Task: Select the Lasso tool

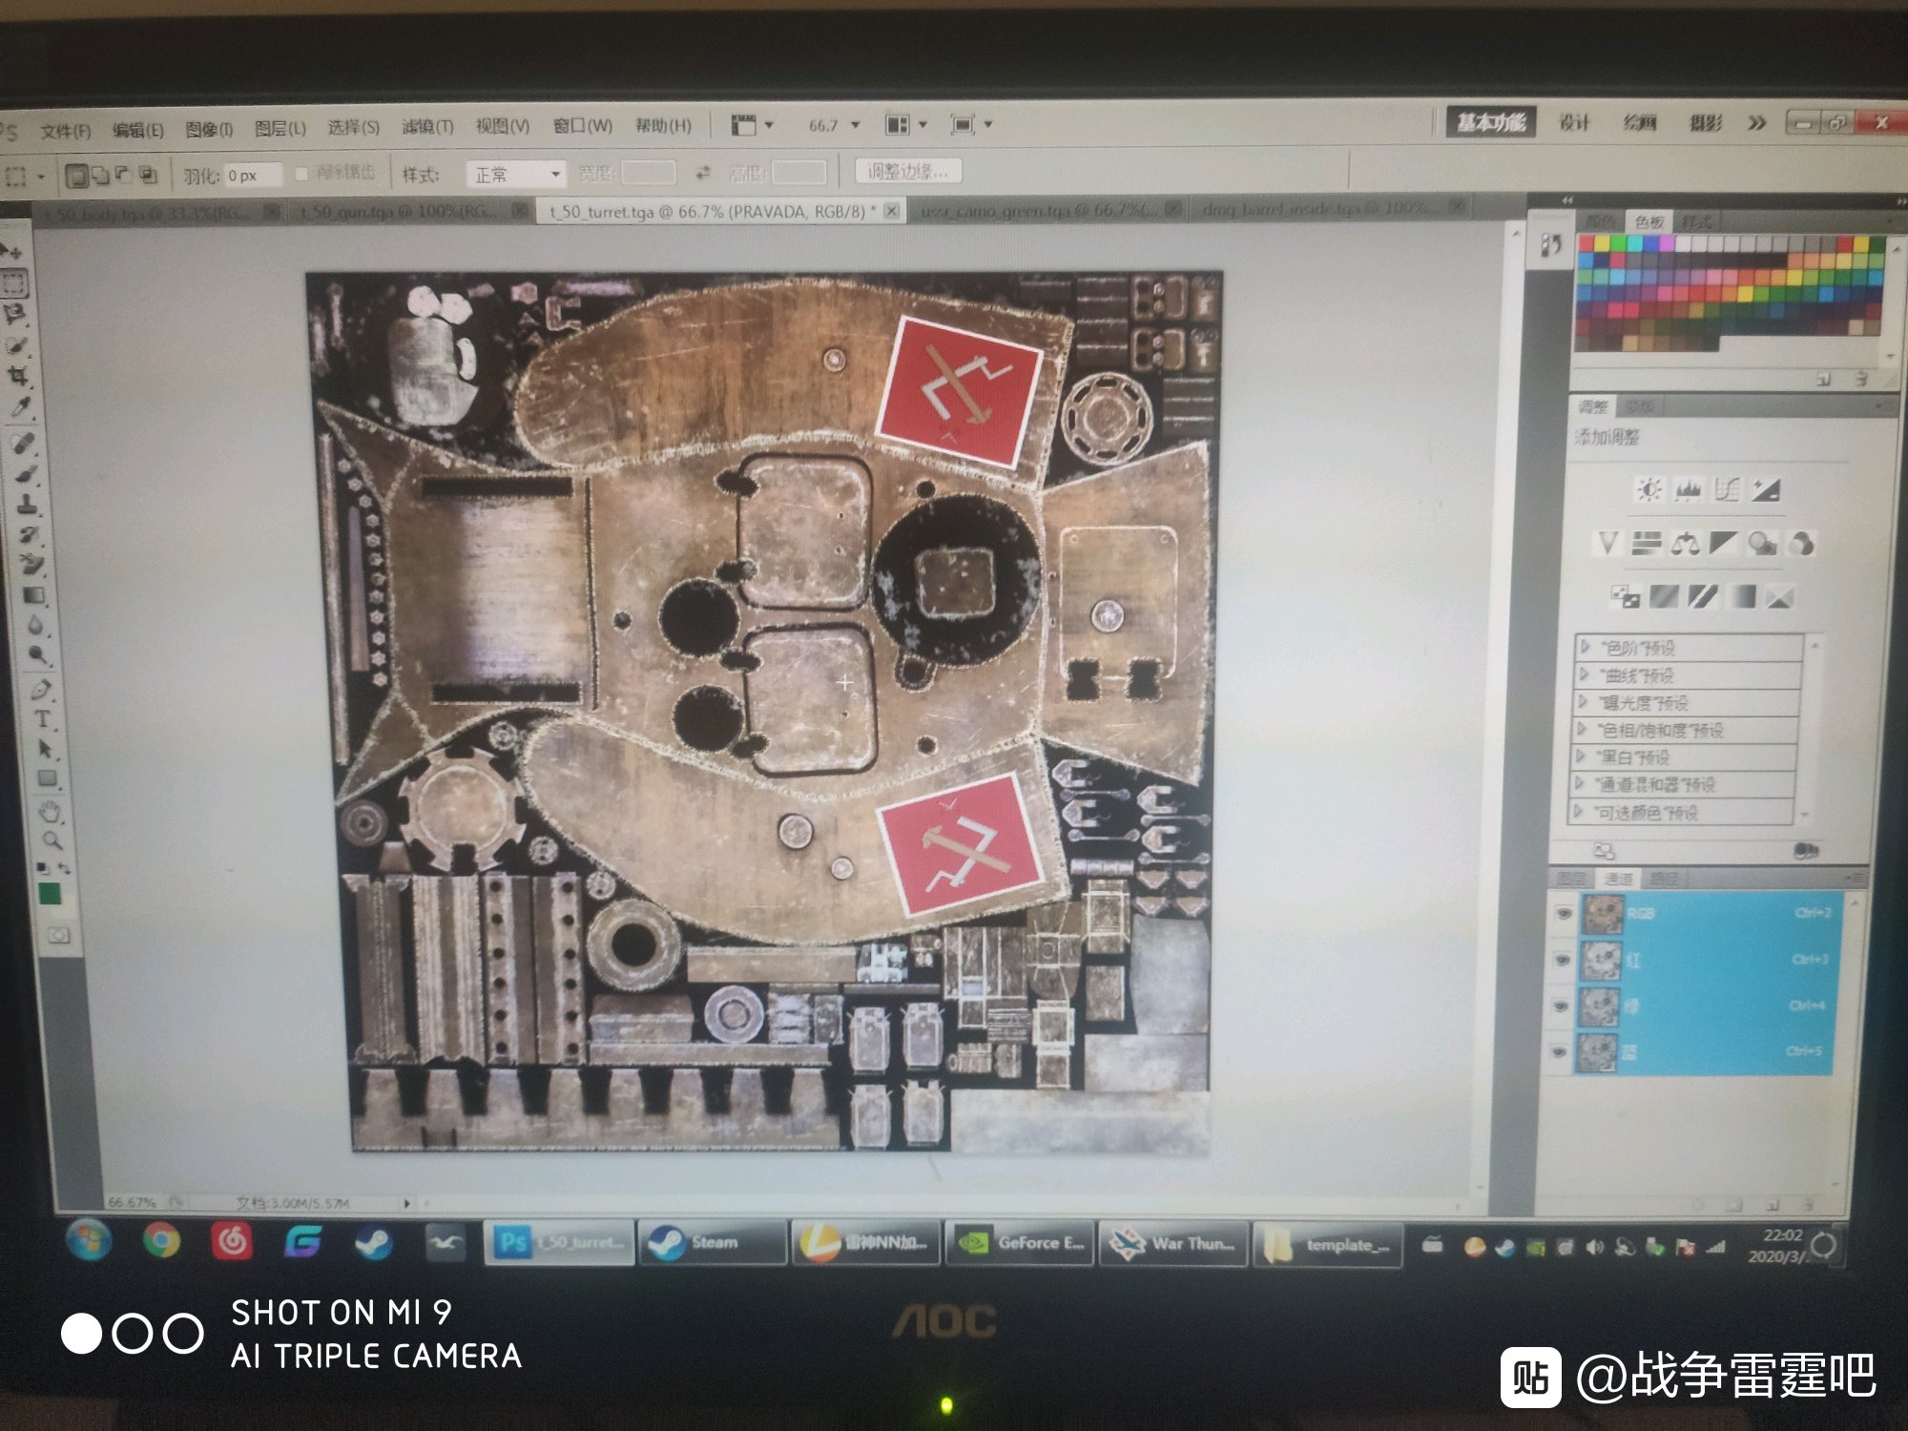Action: (15, 314)
